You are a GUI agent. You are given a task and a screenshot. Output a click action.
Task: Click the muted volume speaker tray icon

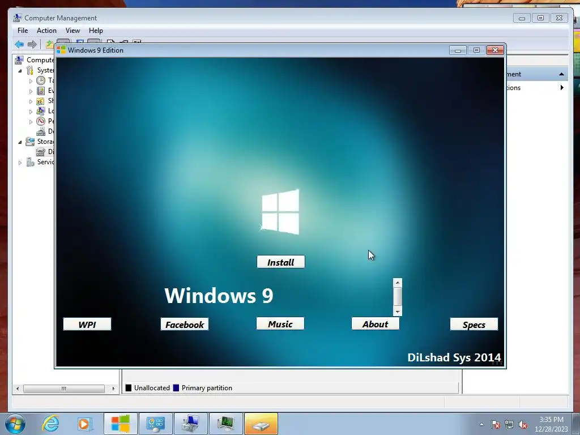pyautogui.click(x=523, y=424)
